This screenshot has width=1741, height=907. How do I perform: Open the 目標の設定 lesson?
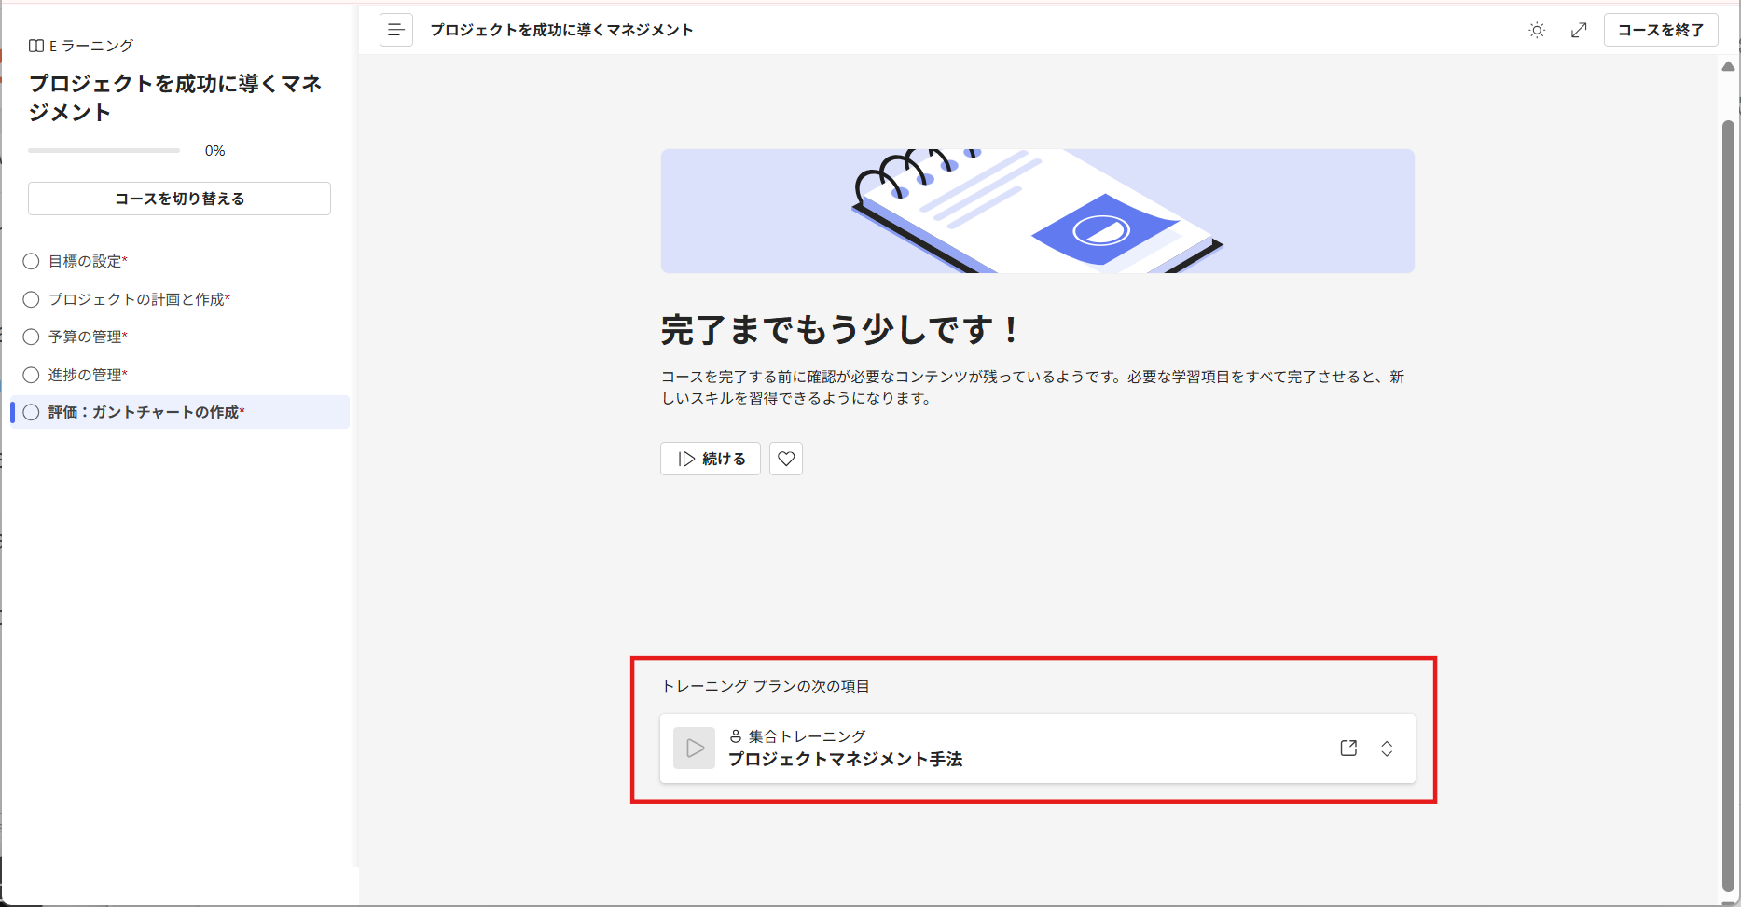click(x=88, y=261)
